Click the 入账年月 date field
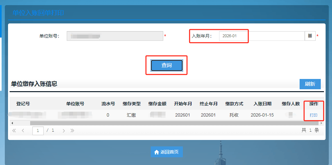 pyautogui.click(x=261, y=36)
